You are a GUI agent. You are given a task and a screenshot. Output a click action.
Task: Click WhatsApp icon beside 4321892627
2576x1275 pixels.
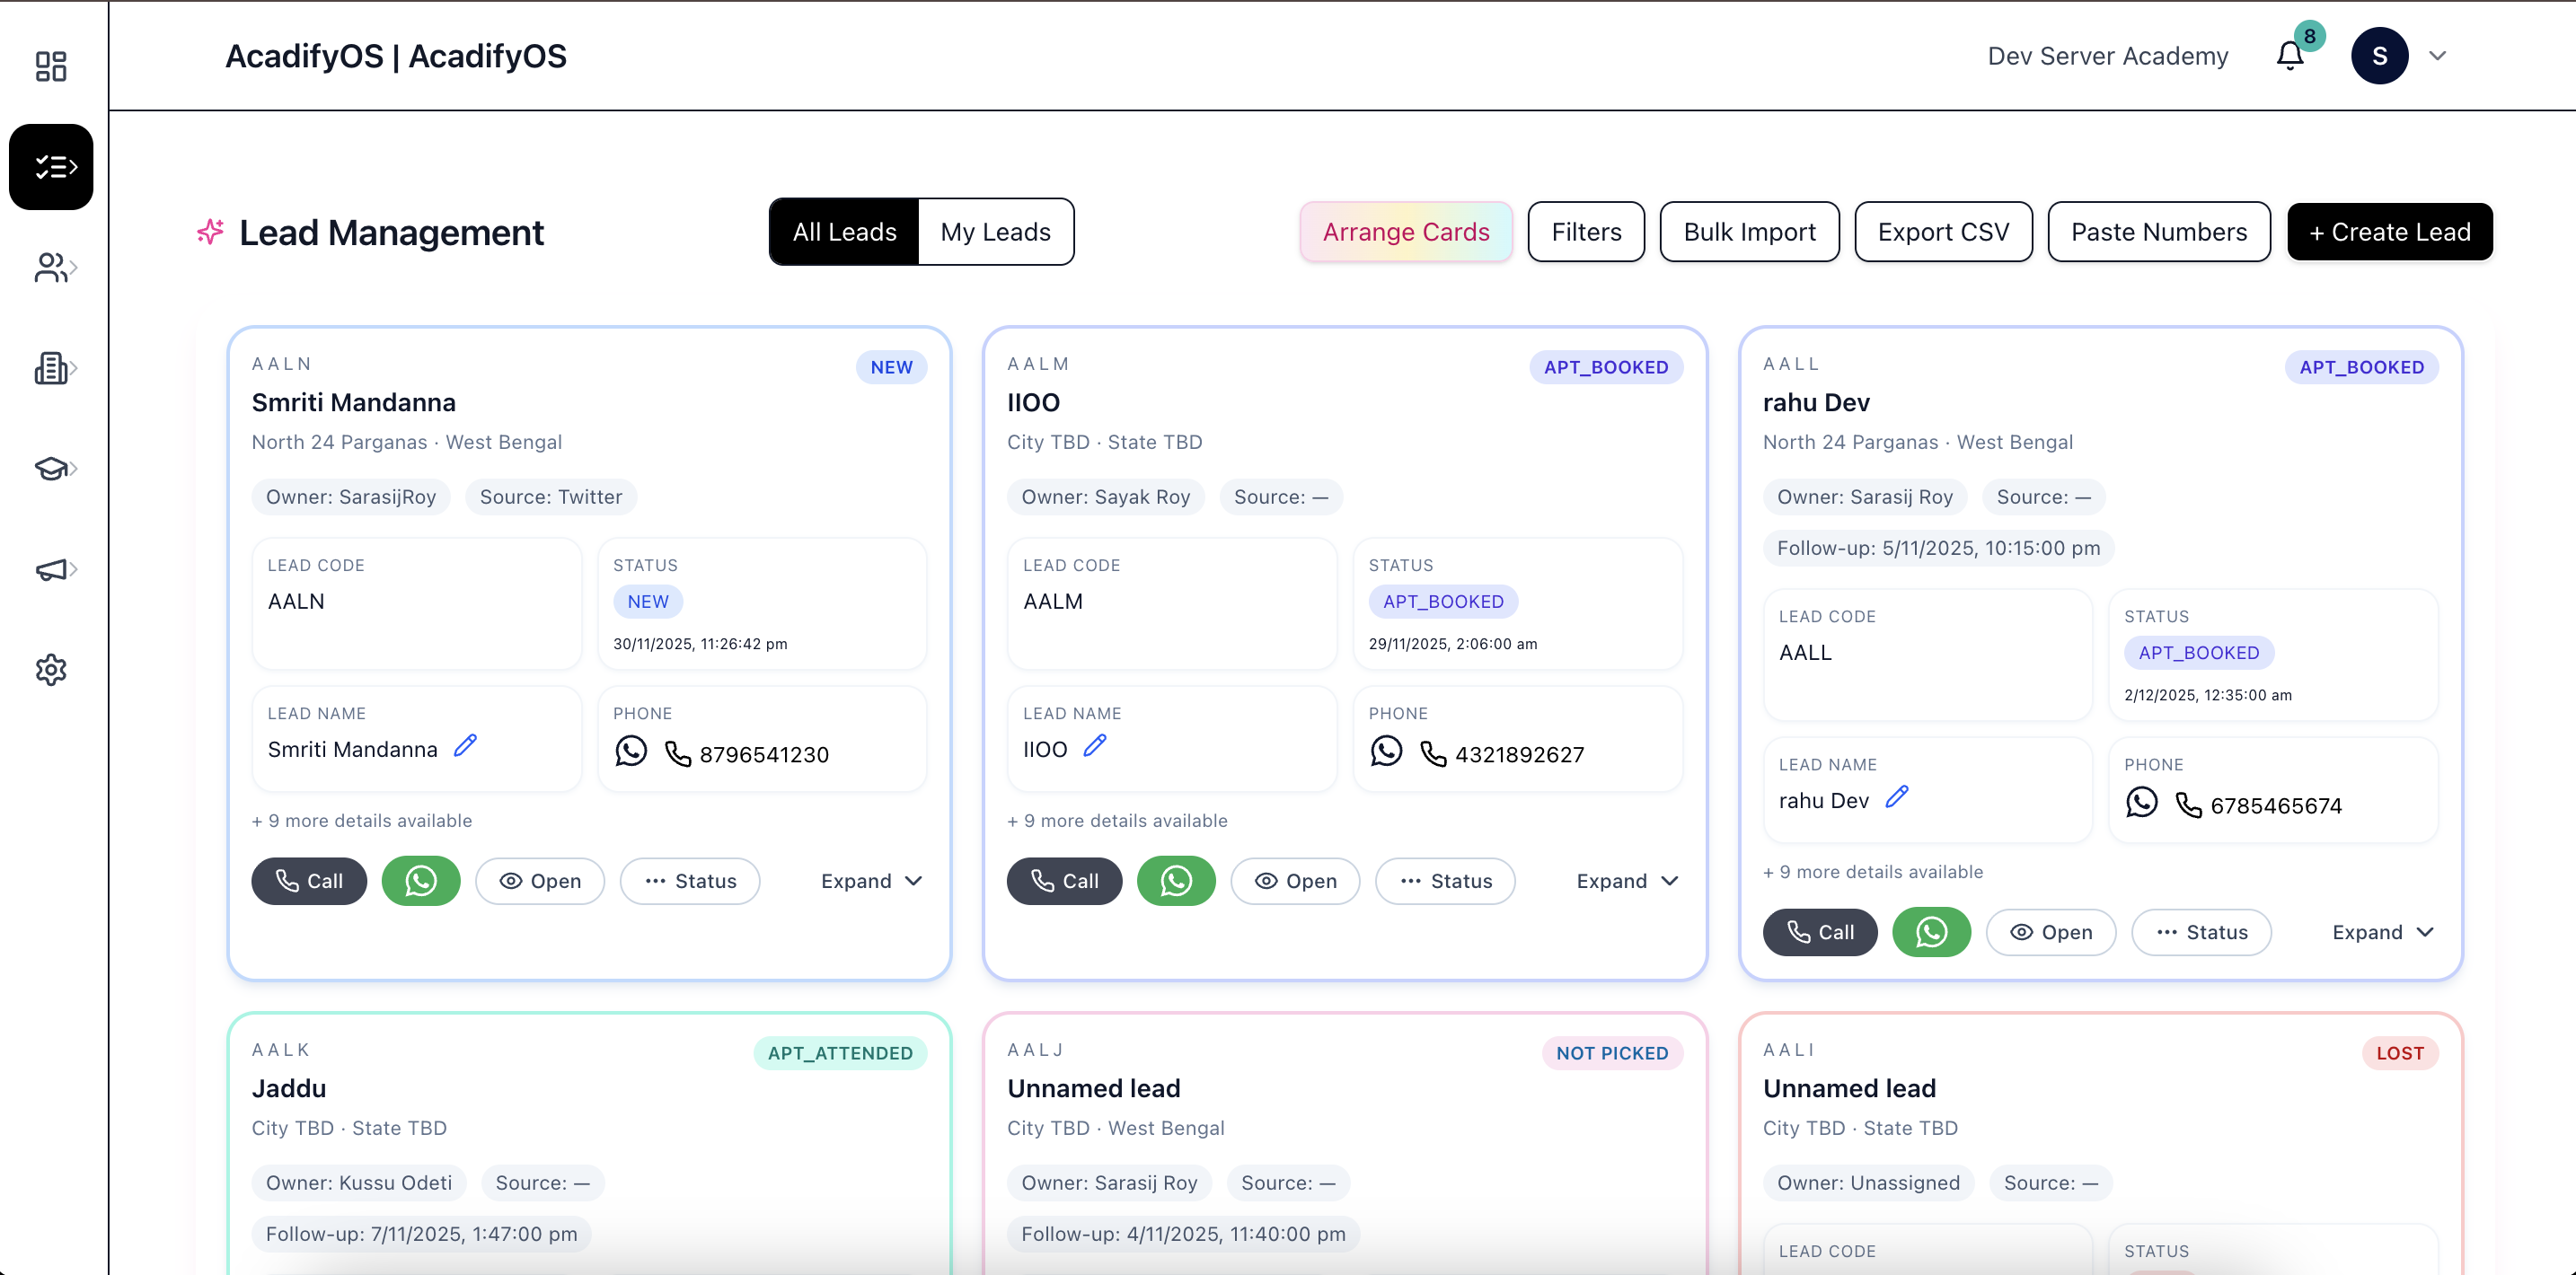(x=1386, y=751)
